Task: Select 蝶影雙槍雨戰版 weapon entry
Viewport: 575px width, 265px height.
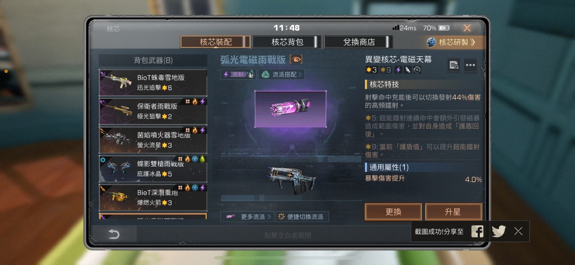Action: [x=153, y=169]
